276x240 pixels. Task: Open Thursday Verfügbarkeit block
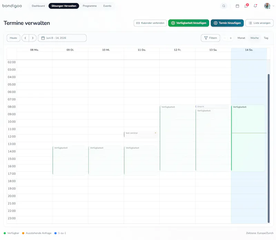tap(141, 160)
